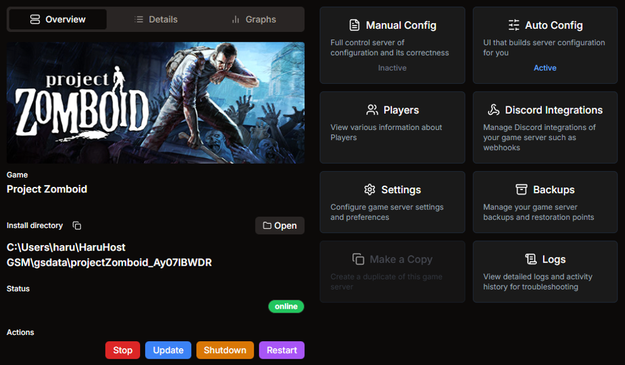Viewport: 625px width, 365px height.
Task: Select the Auto Config sliders icon
Action: click(514, 25)
